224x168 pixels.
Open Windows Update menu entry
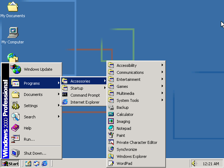[x=35, y=69]
